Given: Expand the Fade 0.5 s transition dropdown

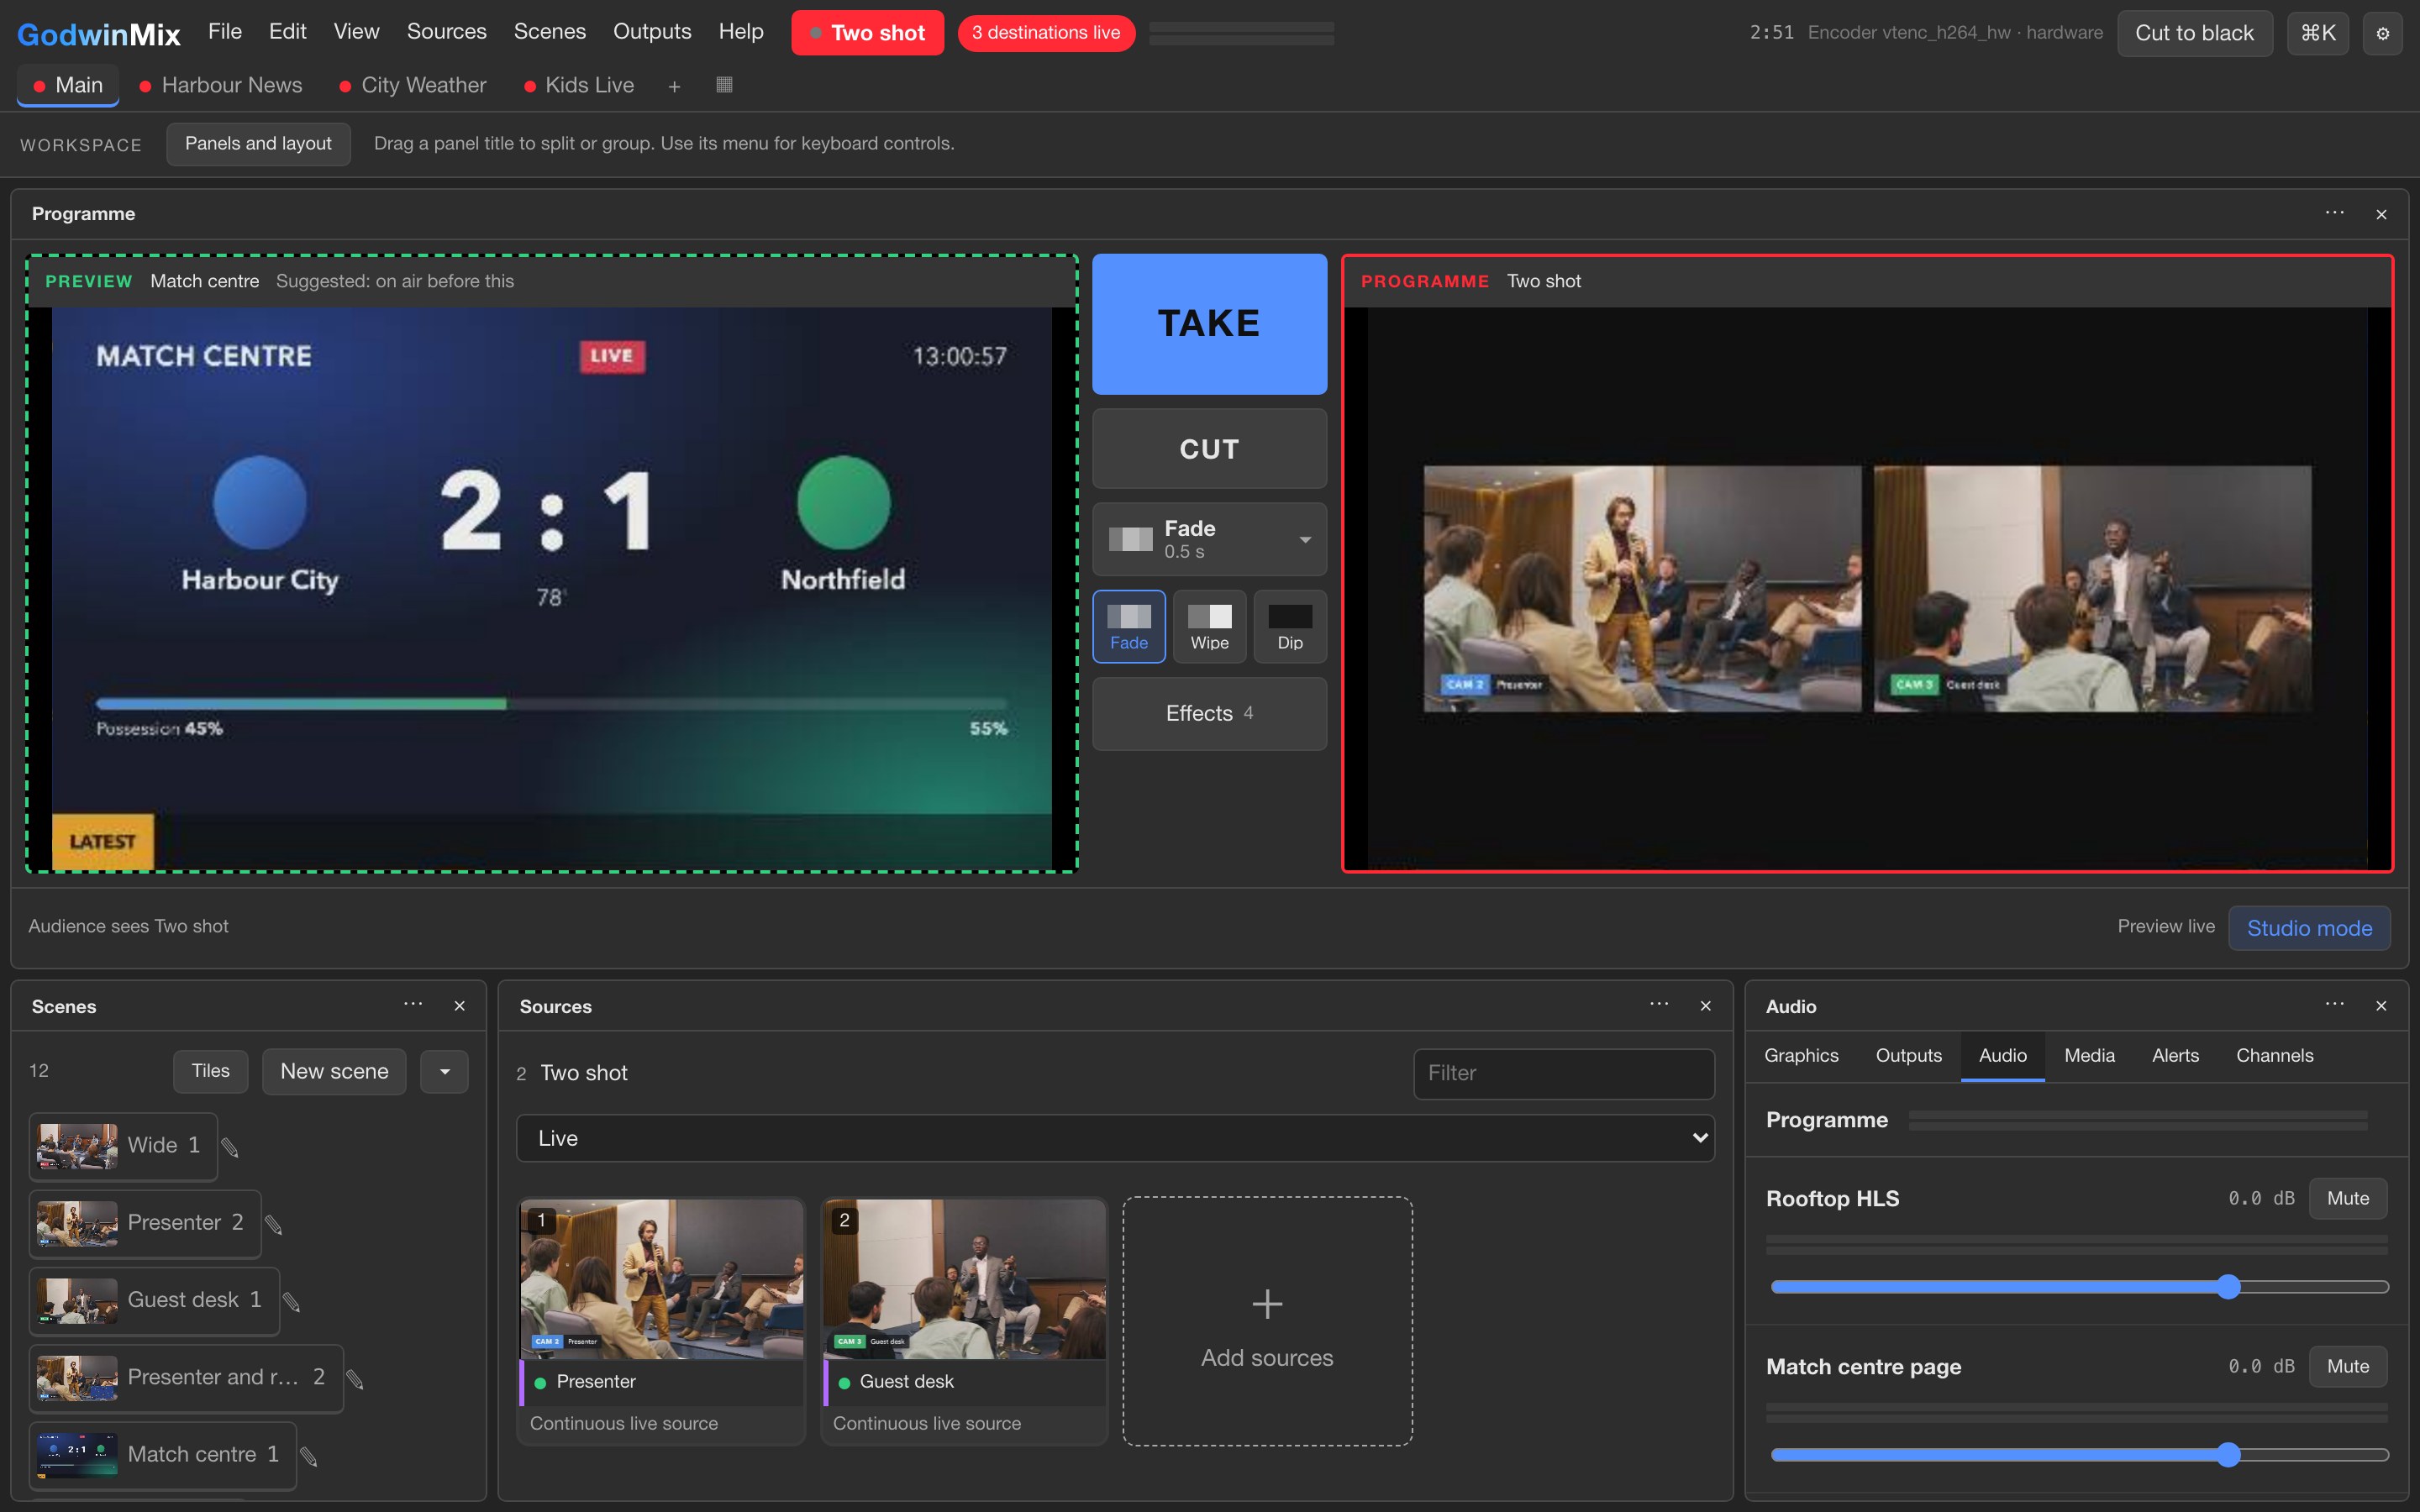Looking at the screenshot, I should [1209, 539].
